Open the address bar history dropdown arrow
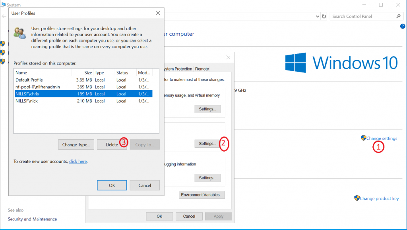The width and height of the screenshot is (407, 230). click(x=318, y=16)
